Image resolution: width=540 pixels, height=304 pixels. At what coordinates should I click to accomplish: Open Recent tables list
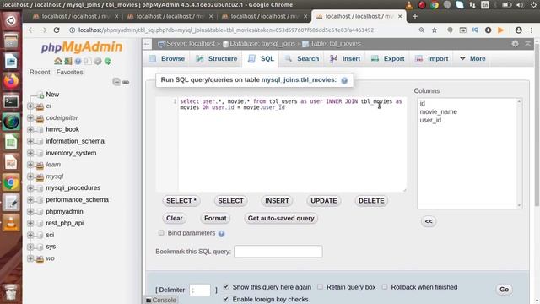pyautogui.click(x=40, y=73)
